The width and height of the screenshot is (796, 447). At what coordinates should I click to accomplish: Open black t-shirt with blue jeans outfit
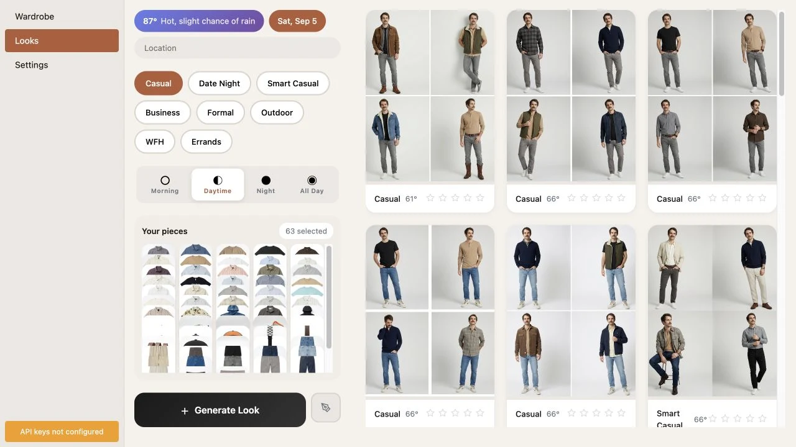pos(397,267)
